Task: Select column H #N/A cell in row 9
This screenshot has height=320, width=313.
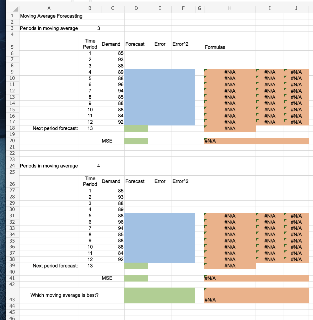Action: [230, 72]
